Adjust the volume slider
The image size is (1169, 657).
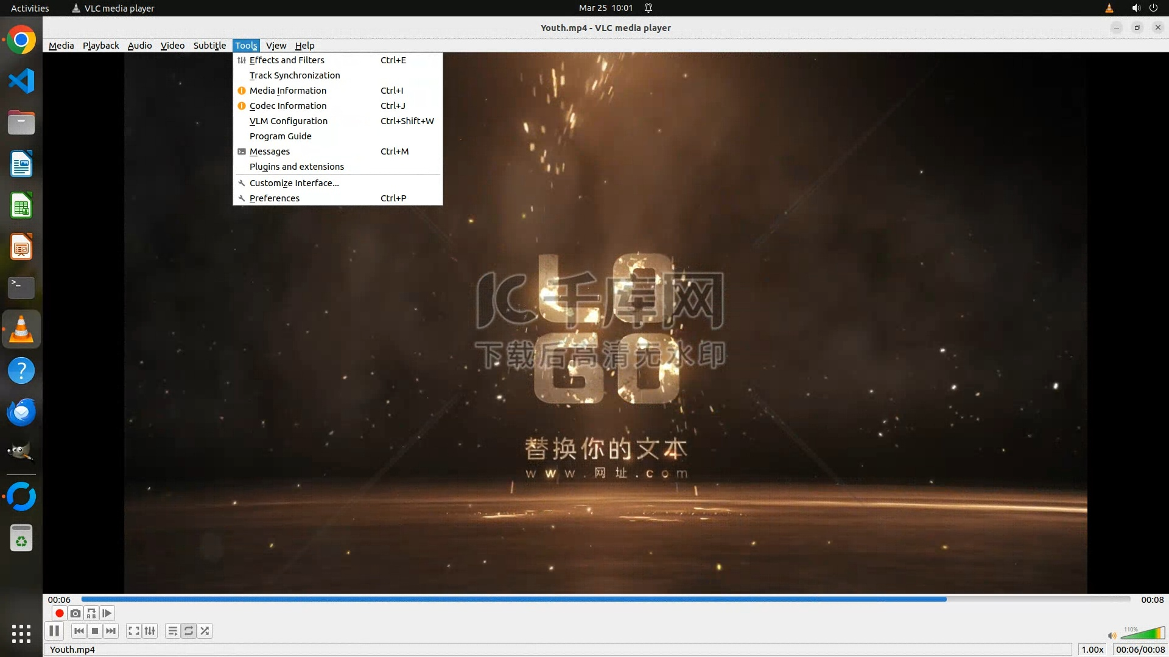[x=1143, y=634]
